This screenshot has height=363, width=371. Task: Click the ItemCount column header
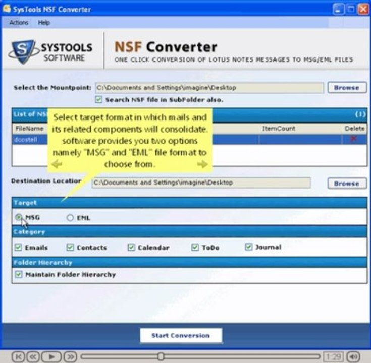point(279,129)
